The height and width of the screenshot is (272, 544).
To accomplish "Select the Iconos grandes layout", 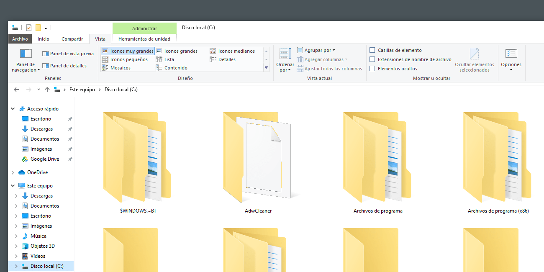I will [x=177, y=51].
